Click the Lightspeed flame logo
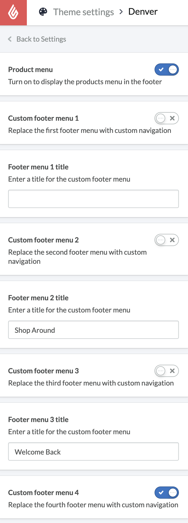 (x=13, y=12)
